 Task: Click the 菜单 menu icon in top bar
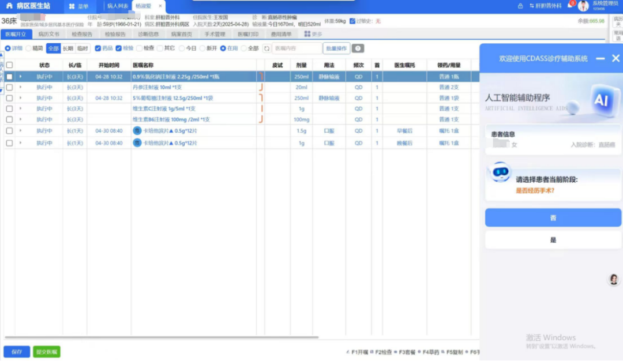coord(72,6)
